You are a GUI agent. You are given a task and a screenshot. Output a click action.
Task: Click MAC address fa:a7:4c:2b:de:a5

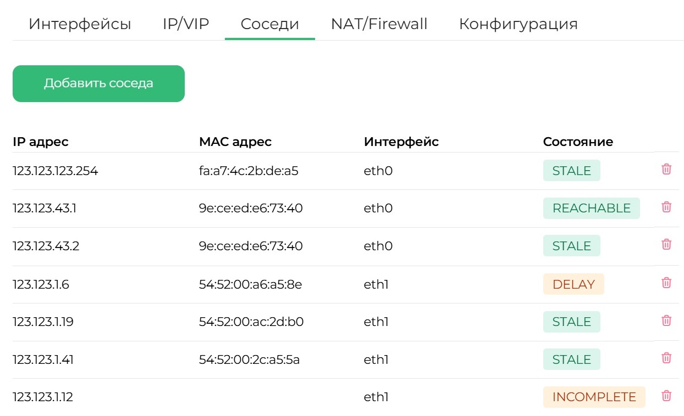249,171
